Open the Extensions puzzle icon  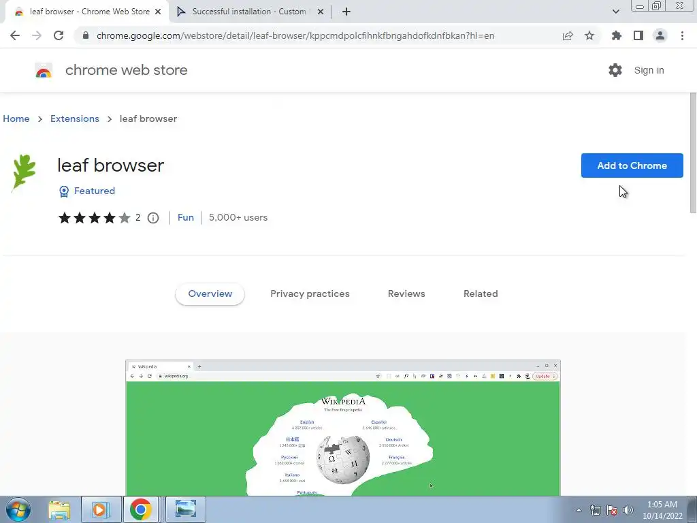click(617, 35)
